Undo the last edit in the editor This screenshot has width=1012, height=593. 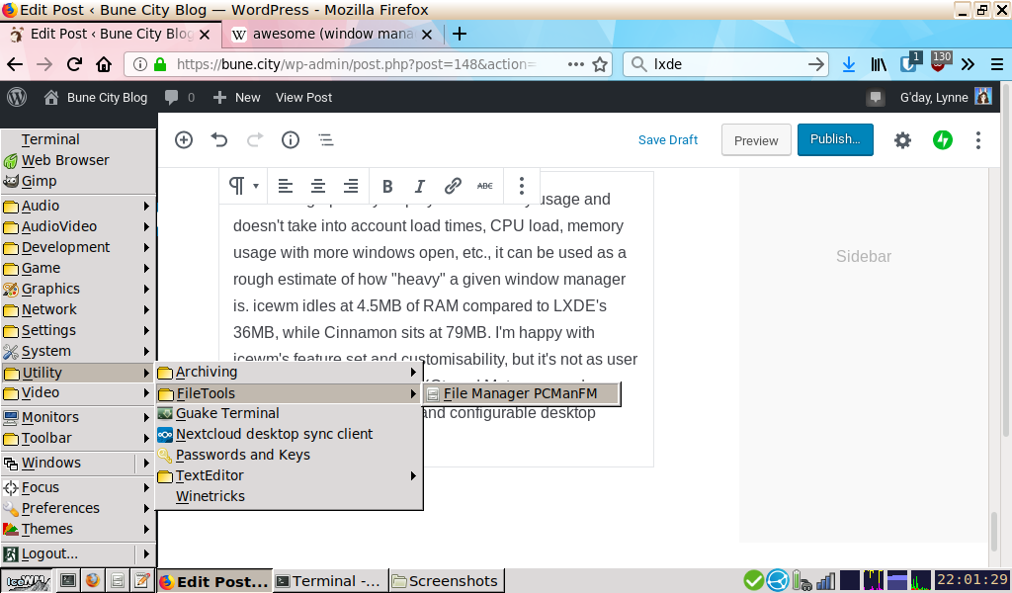point(219,140)
